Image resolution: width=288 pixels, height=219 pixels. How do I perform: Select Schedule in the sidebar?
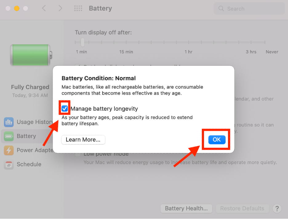click(29, 164)
